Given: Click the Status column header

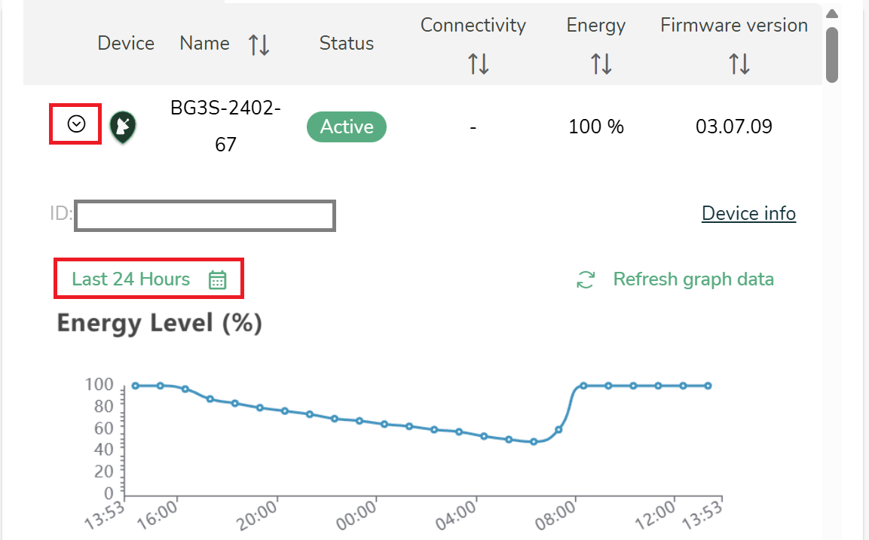Looking at the screenshot, I should 346,43.
